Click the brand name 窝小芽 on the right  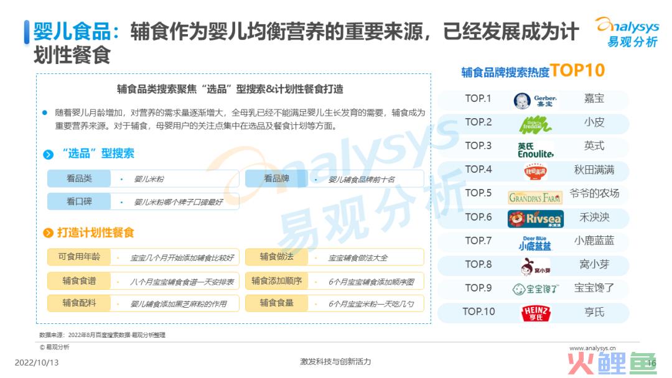[594, 265]
